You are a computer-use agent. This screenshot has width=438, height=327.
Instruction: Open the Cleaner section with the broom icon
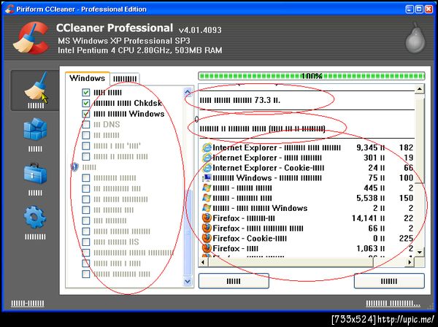click(x=35, y=91)
